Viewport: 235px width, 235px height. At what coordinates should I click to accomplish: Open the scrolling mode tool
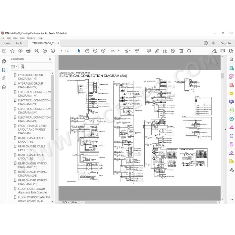click(x=137, y=51)
